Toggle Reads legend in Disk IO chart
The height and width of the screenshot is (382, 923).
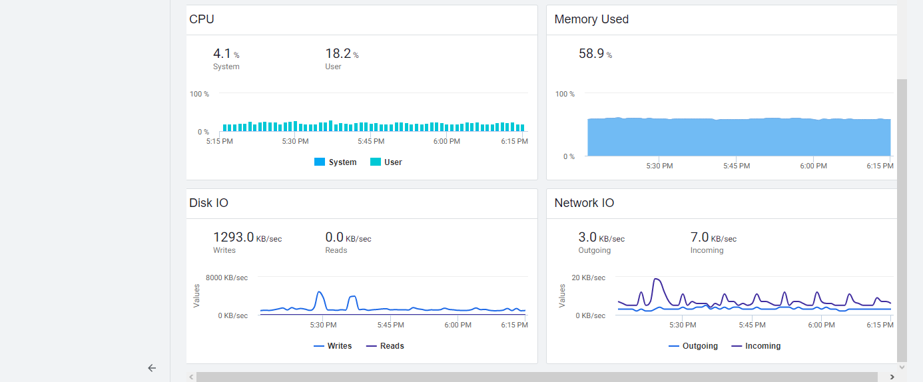tap(385, 346)
